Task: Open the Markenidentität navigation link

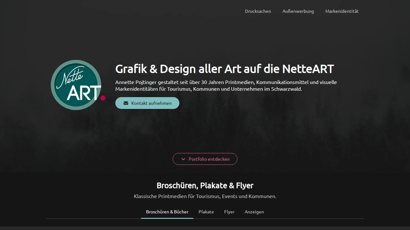Action: click(342, 11)
